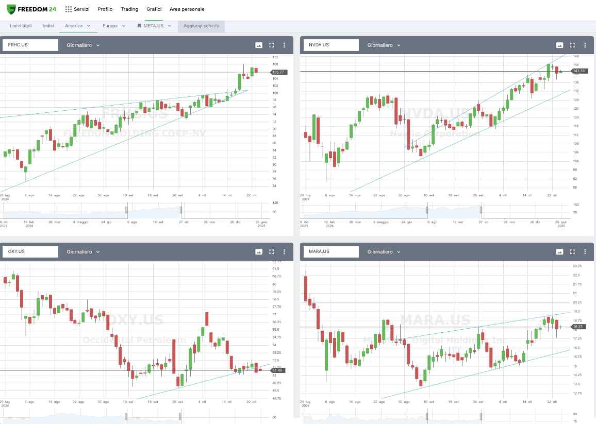Expand the America tab dropdown arrow
The image size is (596, 424).
pyautogui.click(x=89, y=26)
